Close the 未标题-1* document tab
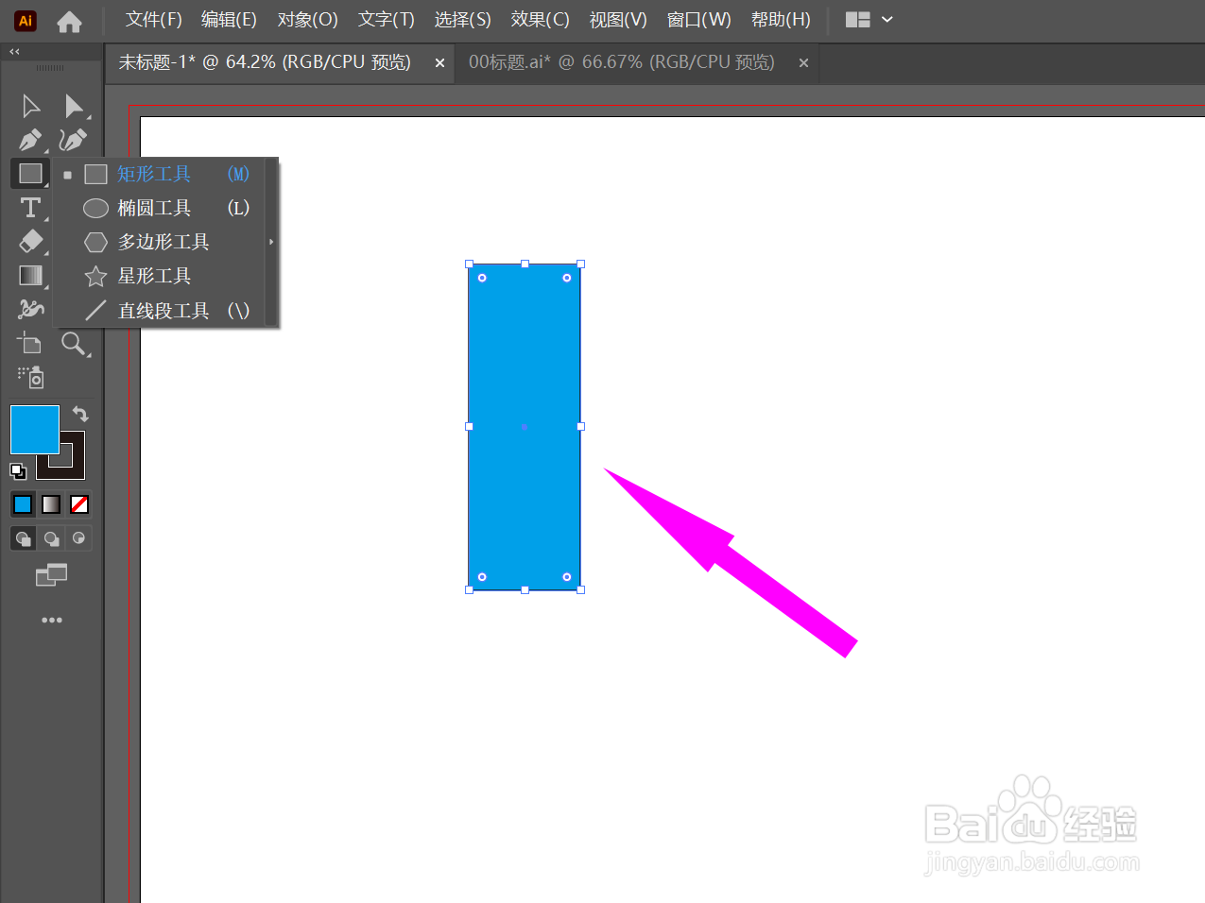 [439, 63]
